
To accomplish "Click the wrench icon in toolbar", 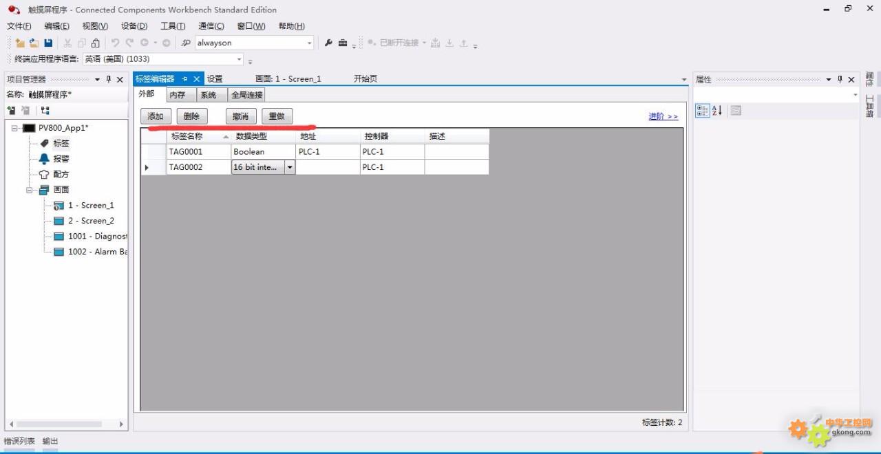I will 328,43.
